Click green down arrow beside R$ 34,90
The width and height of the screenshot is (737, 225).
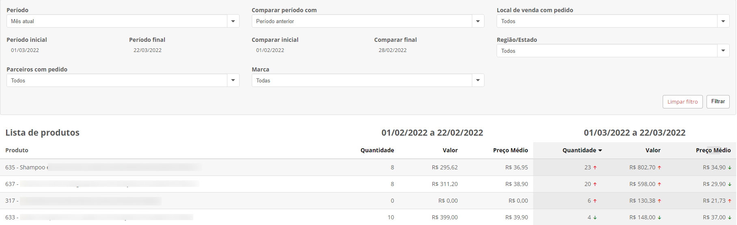click(730, 168)
